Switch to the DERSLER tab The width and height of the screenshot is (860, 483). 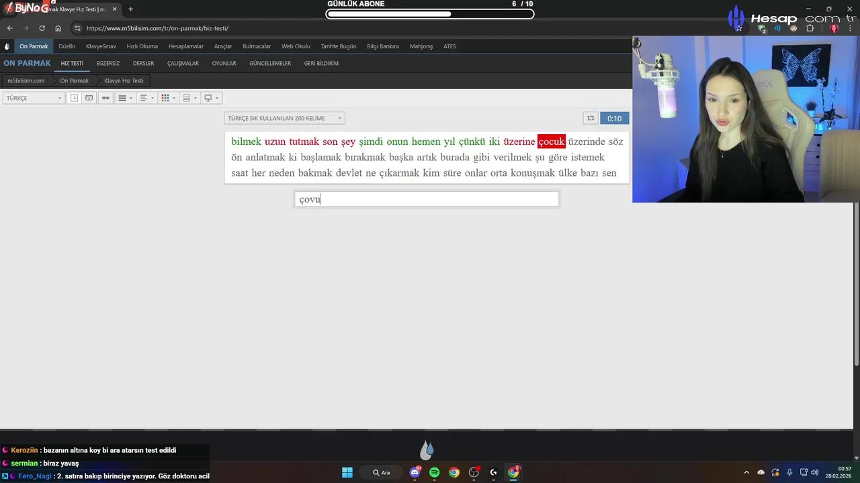(x=143, y=63)
